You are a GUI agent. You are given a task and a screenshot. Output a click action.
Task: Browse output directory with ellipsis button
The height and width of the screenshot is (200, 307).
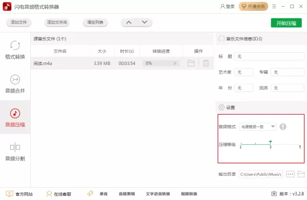coord(290,174)
